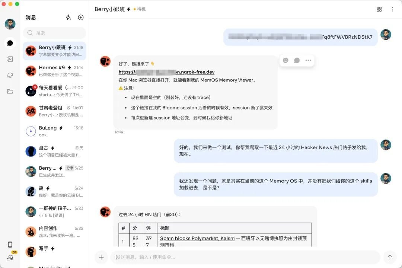The width and height of the screenshot is (402, 268).
Task: Click the 评 table header cell
Action: pos(150,228)
